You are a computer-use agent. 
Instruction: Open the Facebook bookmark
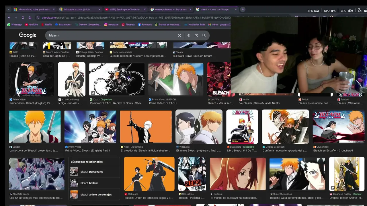point(145,25)
